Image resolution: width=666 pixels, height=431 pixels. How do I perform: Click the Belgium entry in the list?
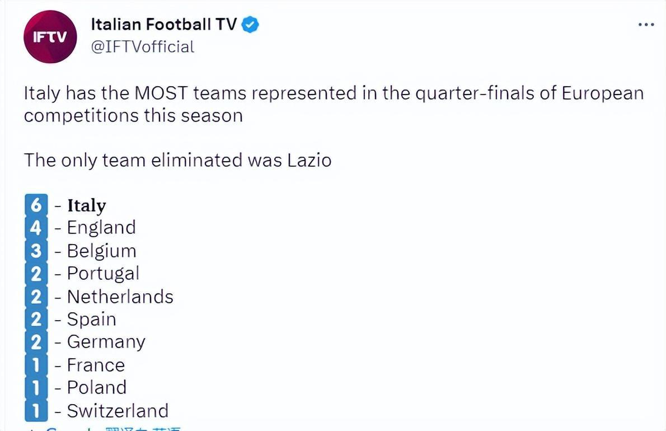[x=101, y=250]
